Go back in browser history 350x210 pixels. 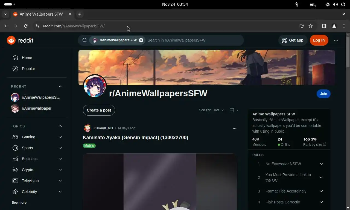tap(6, 26)
